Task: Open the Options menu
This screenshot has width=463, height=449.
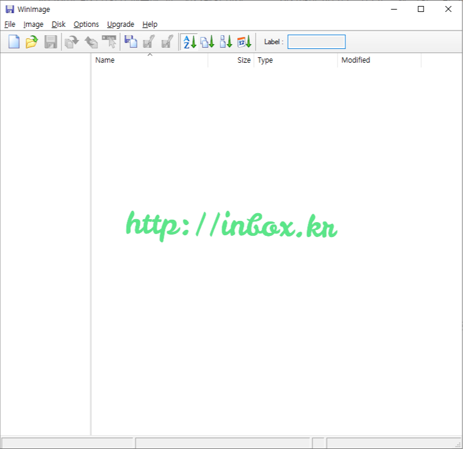Action: [86, 24]
